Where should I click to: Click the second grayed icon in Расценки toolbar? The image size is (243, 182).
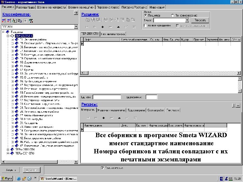tap(93, 20)
